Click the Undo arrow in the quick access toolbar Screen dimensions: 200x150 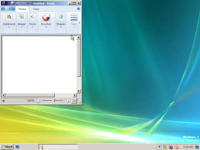tap(18, 3)
